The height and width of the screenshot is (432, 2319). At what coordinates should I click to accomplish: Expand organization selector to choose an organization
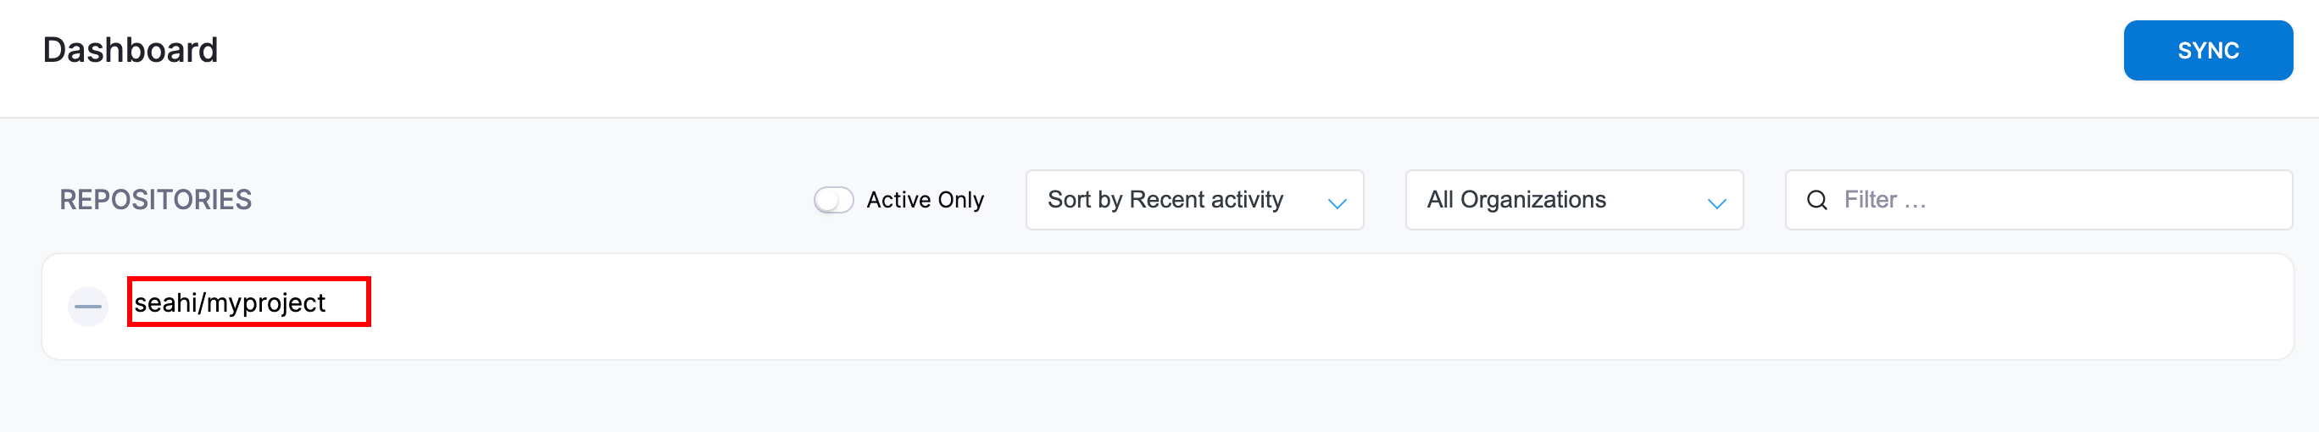(x=1575, y=200)
